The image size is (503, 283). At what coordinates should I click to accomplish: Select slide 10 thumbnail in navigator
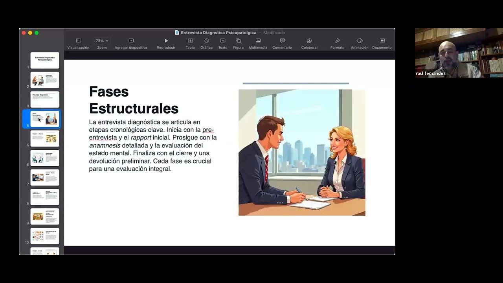(45, 236)
